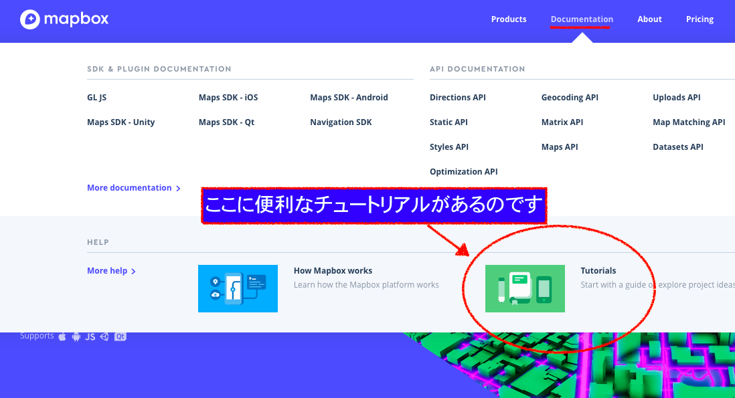The height and width of the screenshot is (398, 735).
Task: Click the Mapbox logo
Action: point(64,19)
